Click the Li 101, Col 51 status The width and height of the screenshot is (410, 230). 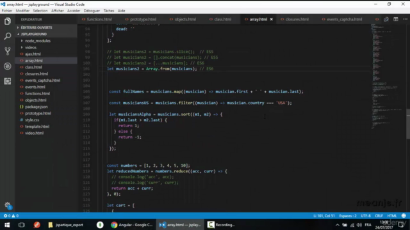[x=324, y=216]
